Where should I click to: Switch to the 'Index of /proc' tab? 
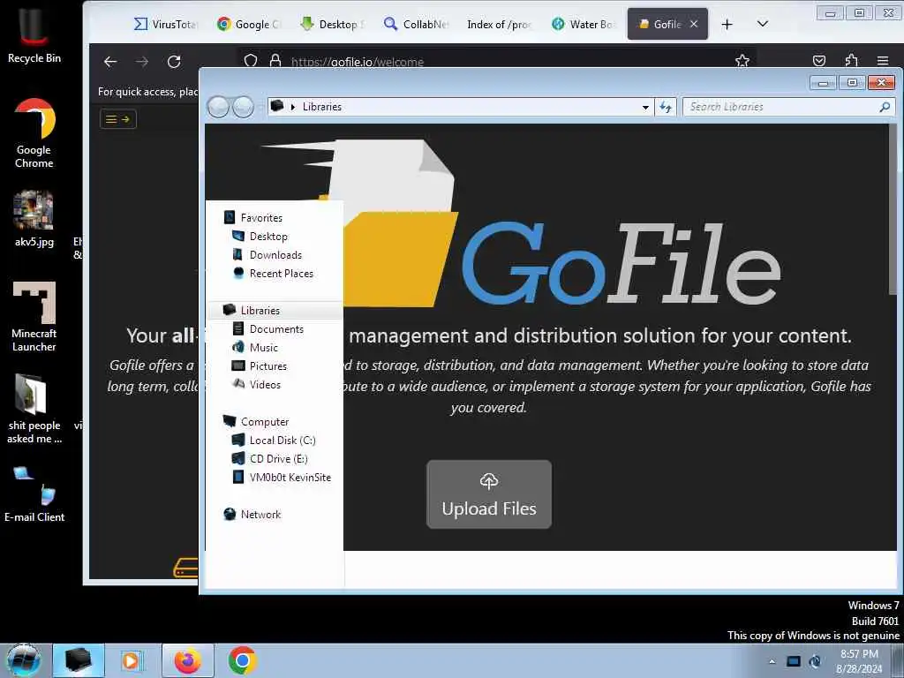pyautogui.click(x=500, y=24)
